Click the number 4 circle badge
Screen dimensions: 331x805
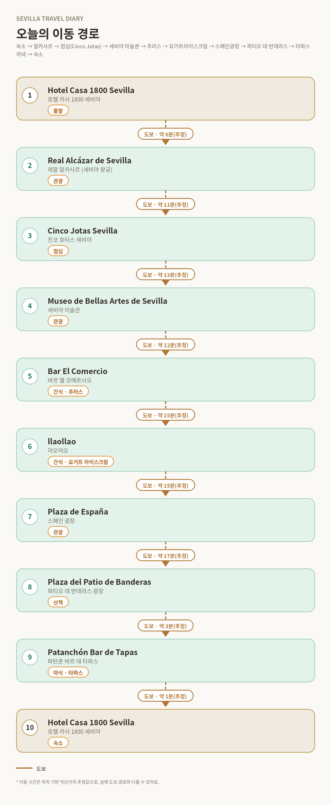[x=30, y=306]
